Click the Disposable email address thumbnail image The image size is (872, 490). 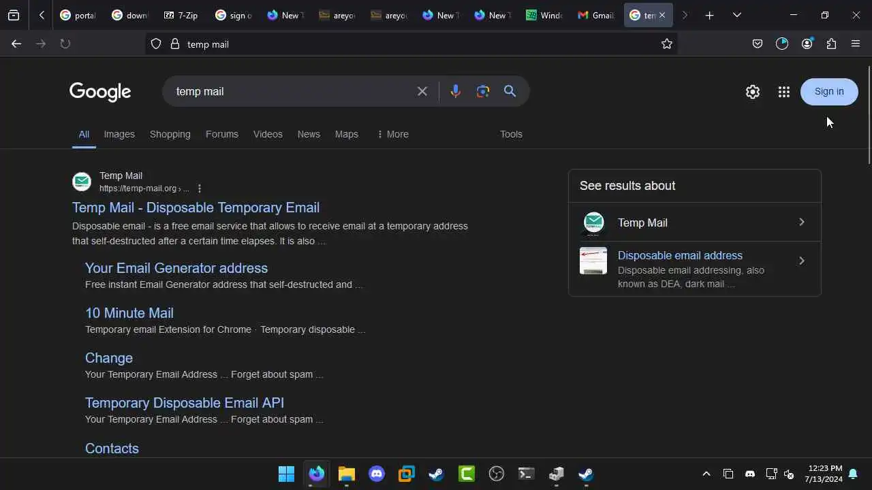(593, 261)
